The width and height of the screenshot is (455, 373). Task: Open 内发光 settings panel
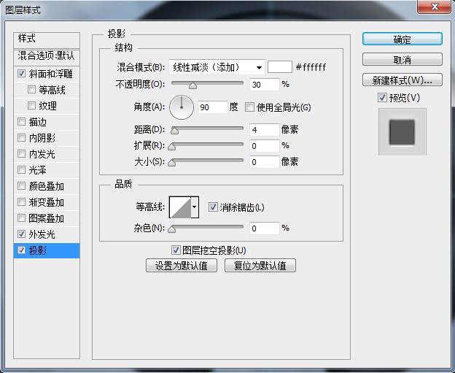42,154
